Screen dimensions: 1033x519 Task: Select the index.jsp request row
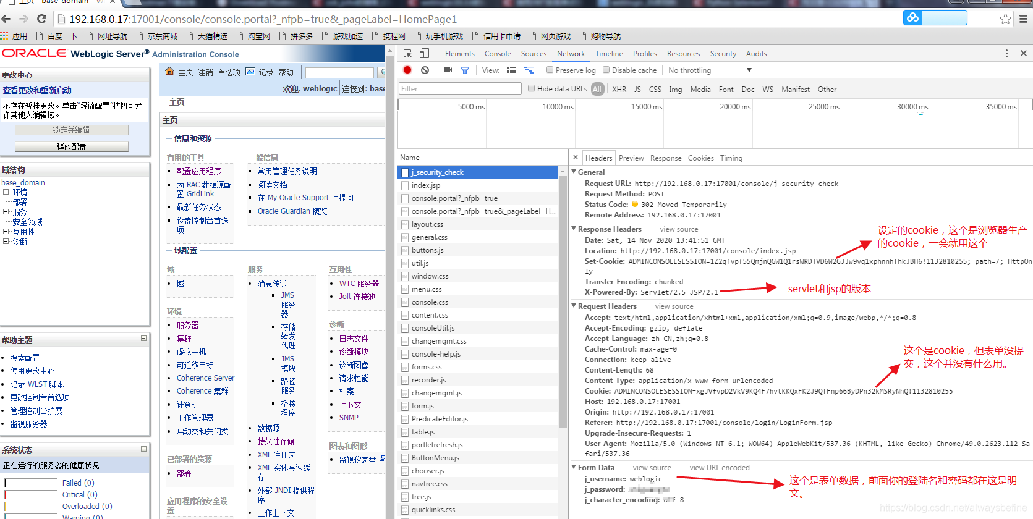tap(478, 185)
